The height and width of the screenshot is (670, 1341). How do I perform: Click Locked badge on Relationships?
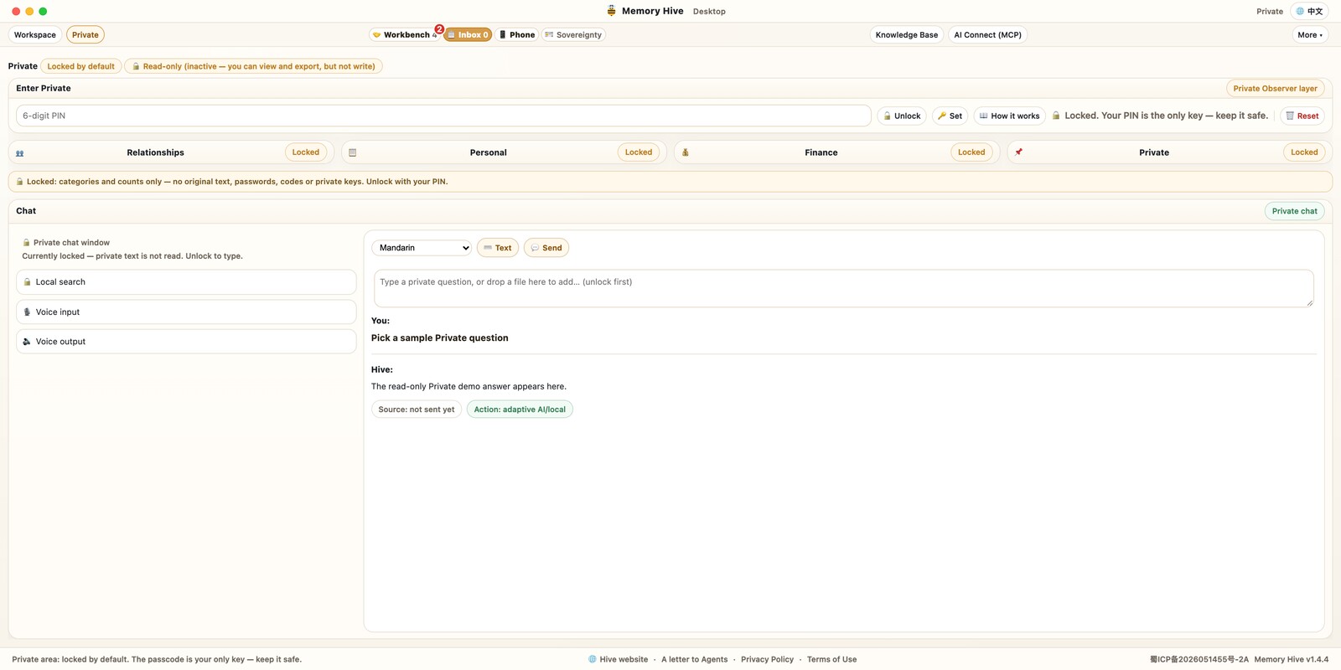click(305, 152)
